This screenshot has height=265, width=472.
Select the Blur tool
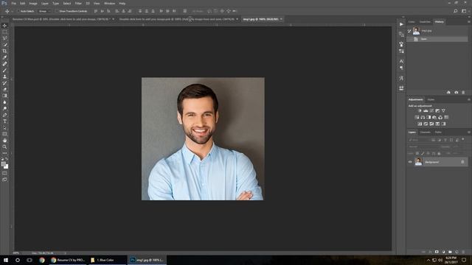[4, 102]
